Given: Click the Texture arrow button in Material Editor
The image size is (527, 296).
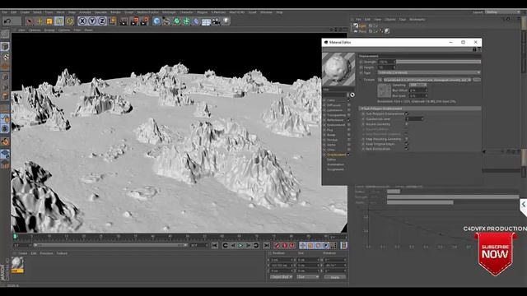Looking at the screenshot, I should point(380,80).
